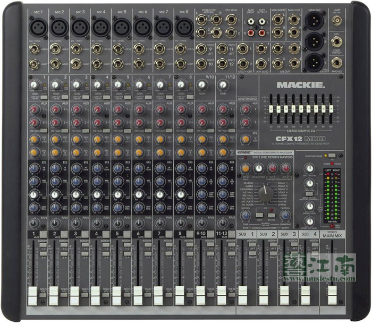The image size is (372, 324).
Task: Click the Phones Level knob
Action: click(309, 206)
